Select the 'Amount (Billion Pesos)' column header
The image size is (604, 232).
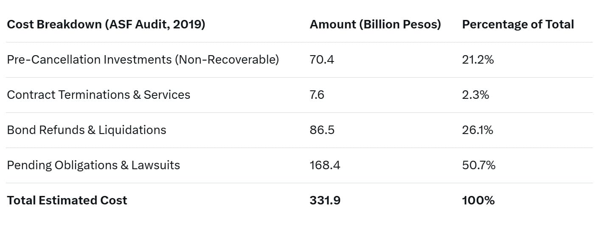375,25
